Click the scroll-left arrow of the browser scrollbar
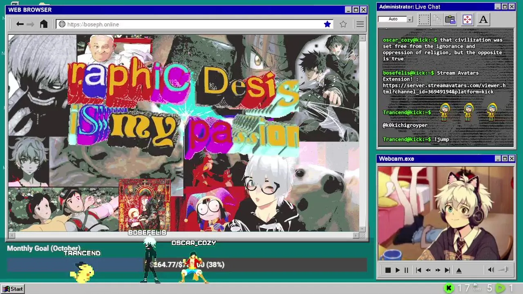523x294 pixels. point(11,235)
